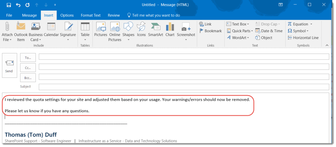336x147 pixels.
Task: Click the Cc... button
Action: (28, 68)
